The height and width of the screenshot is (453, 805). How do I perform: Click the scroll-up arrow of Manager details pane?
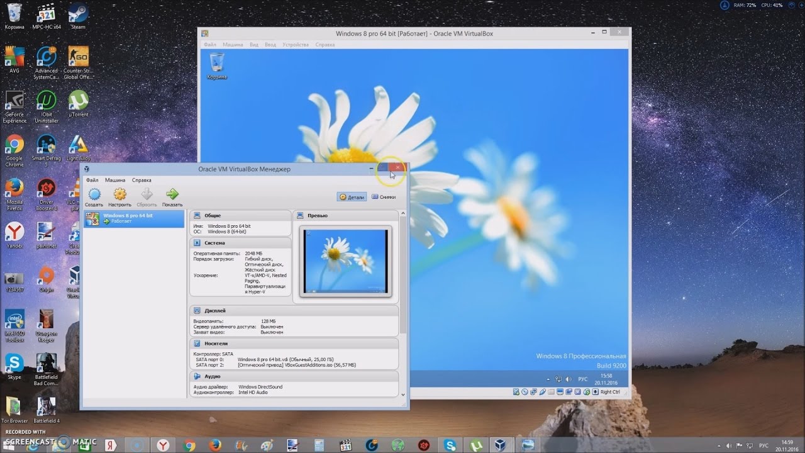pos(403,213)
